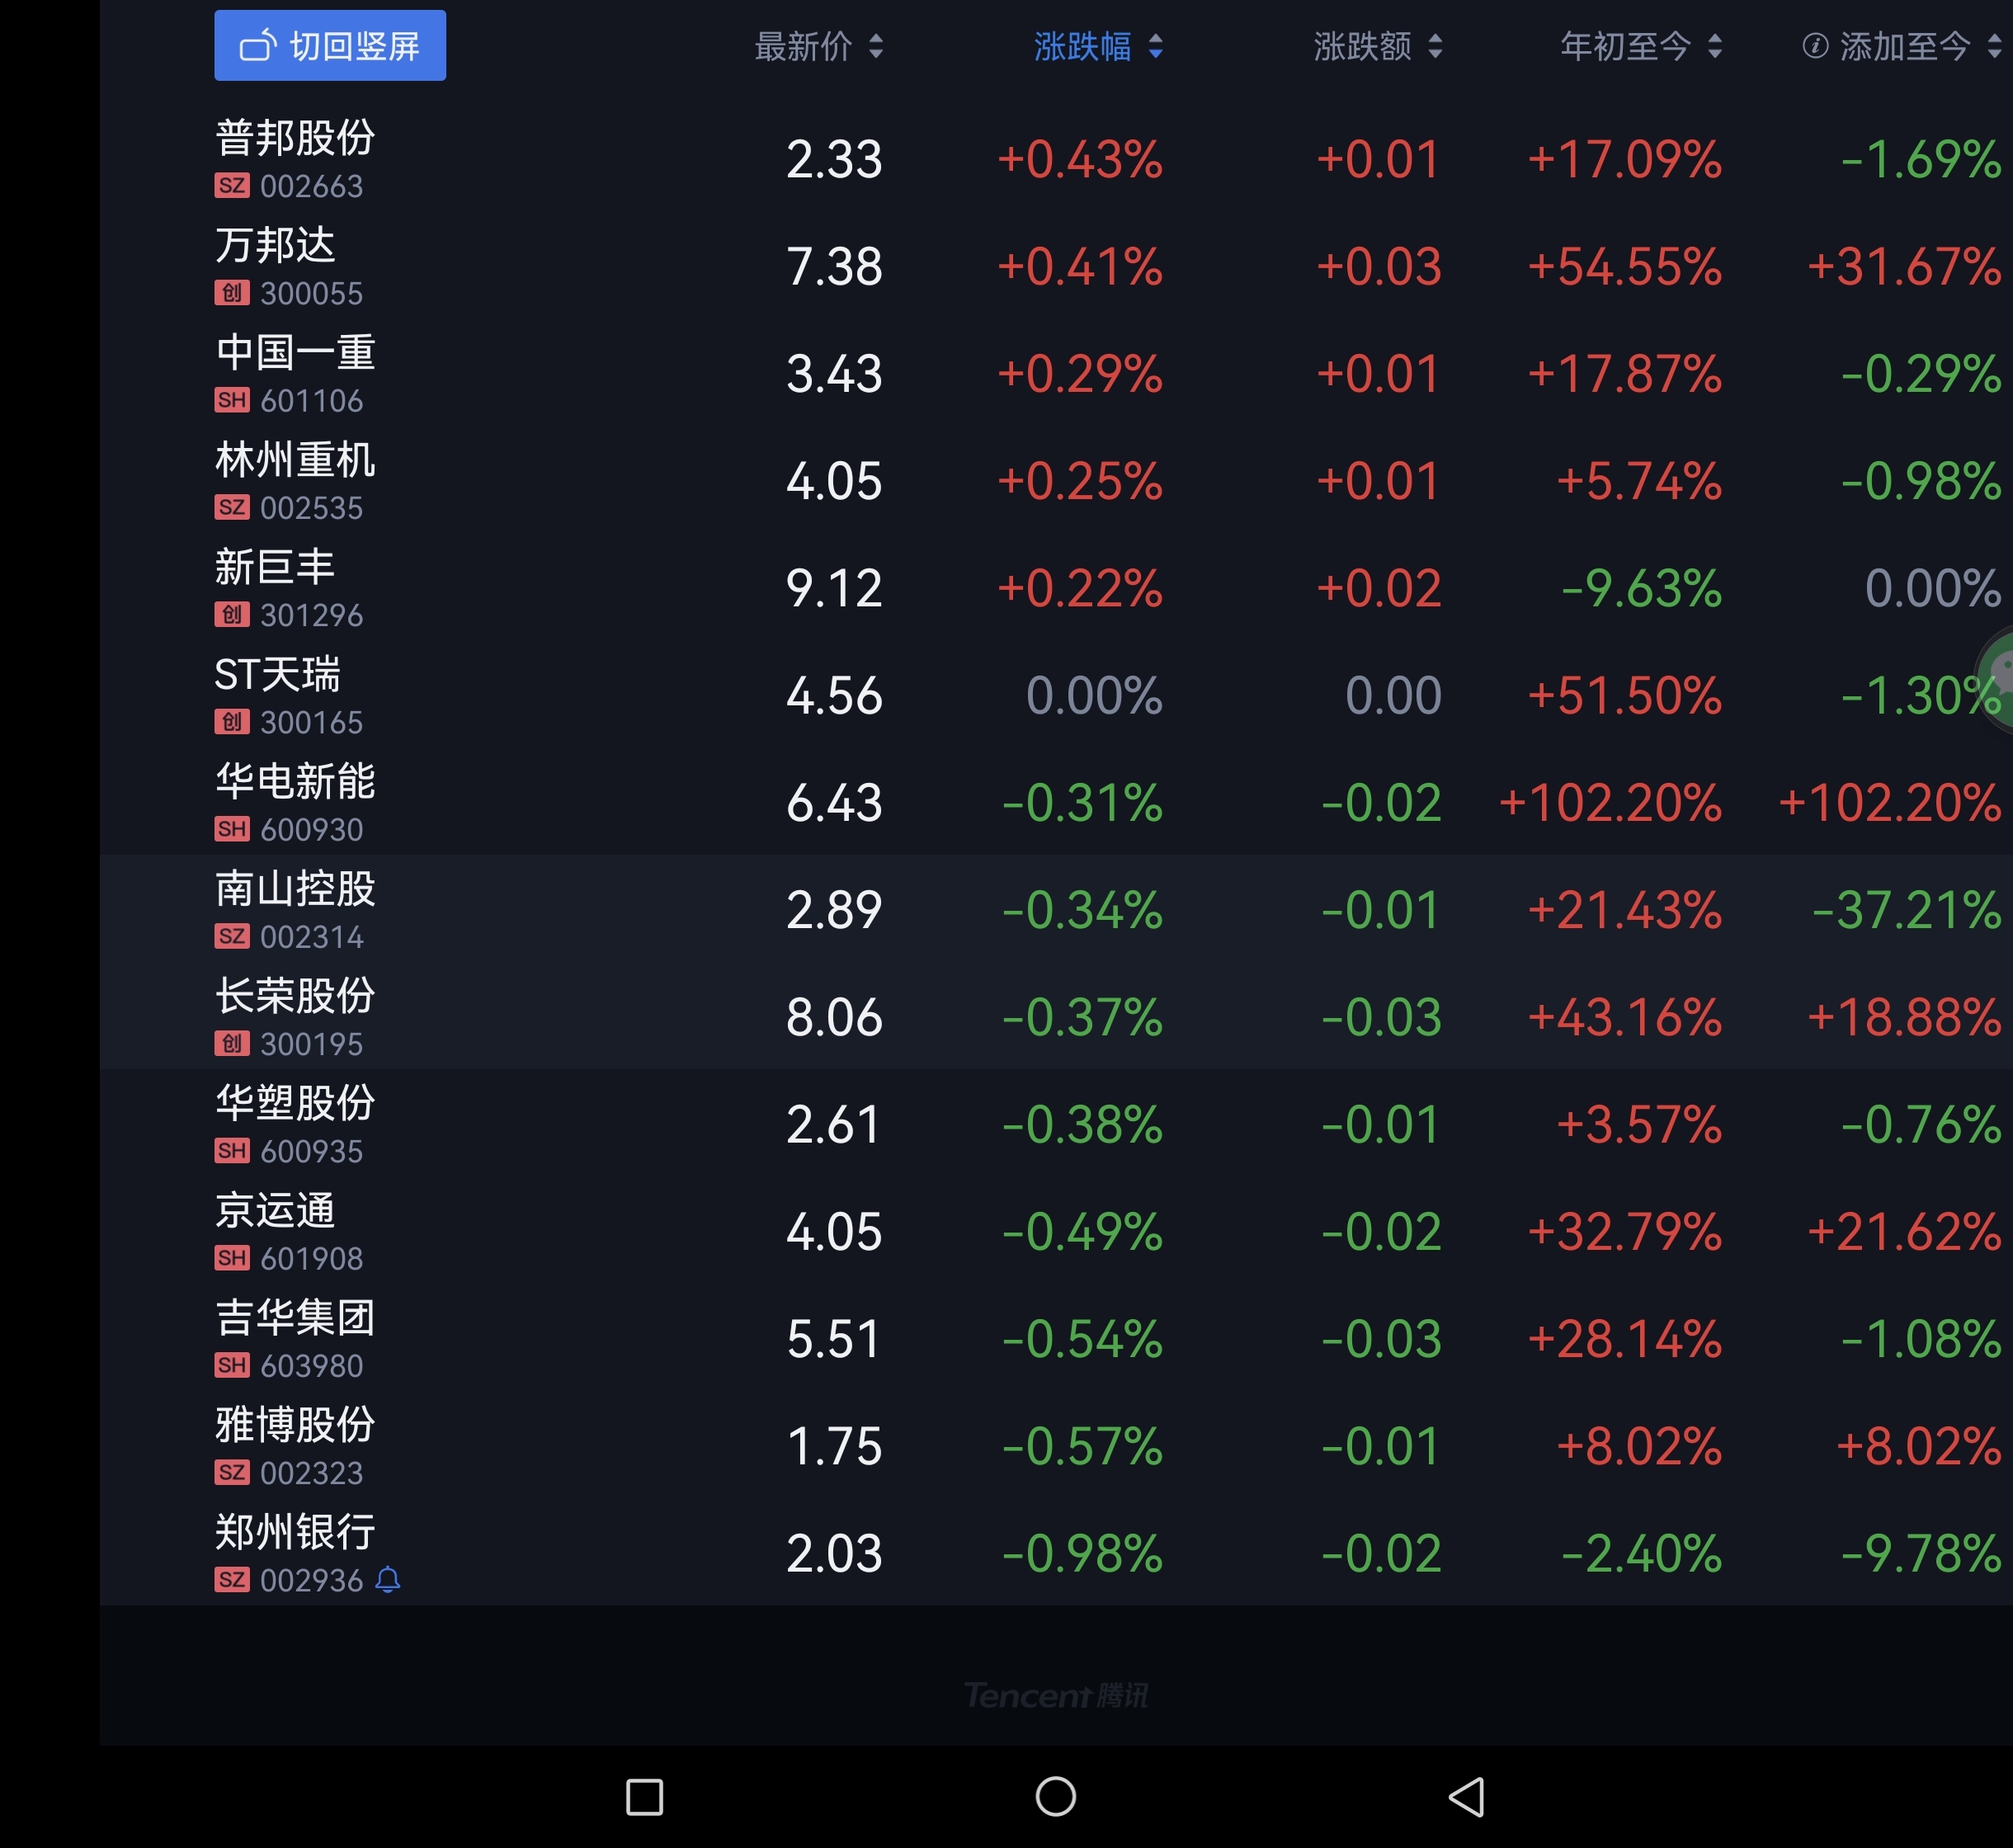Click SZ market badge of 普邦股份
Screen dimensions: 2013x1848
(232, 186)
